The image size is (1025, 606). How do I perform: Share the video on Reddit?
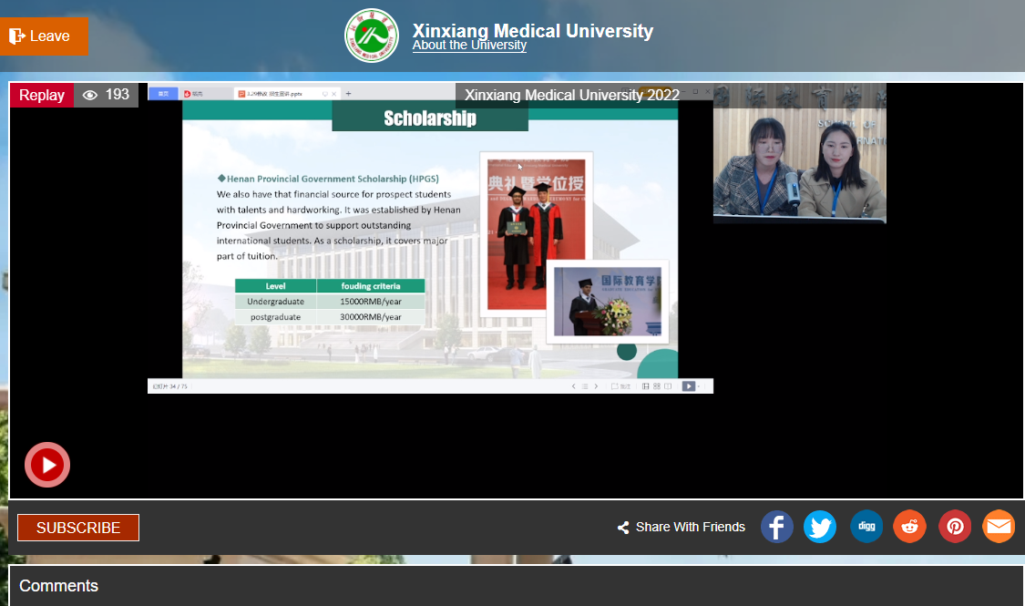909,527
